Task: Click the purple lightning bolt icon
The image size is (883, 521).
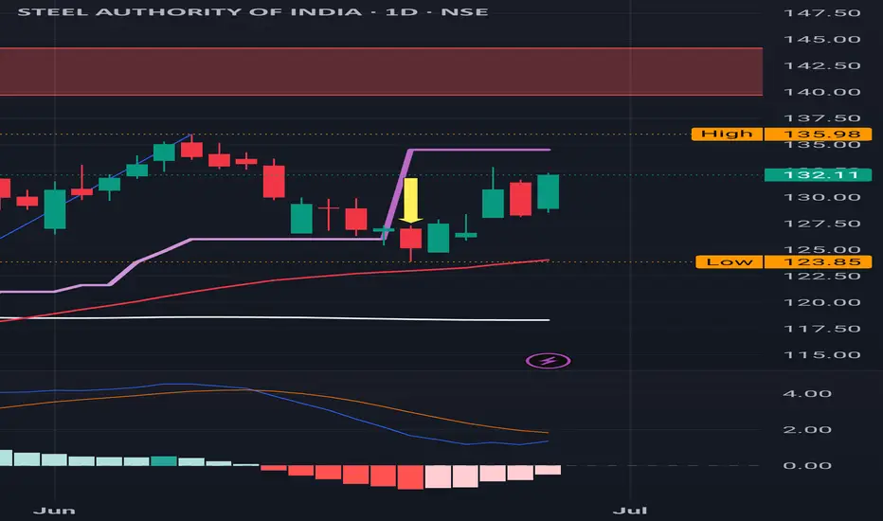Action: [x=548, y=361]
